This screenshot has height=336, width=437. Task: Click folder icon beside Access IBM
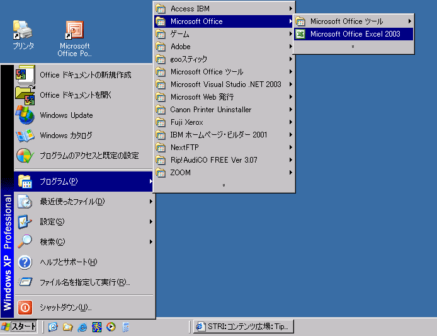[161, 9]
